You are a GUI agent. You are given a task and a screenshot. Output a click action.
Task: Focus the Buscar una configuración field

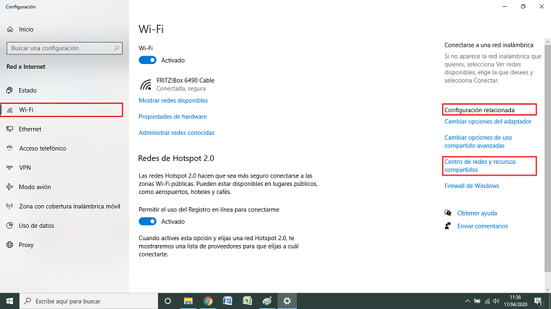pyautogui.click(x=64, y=48)
